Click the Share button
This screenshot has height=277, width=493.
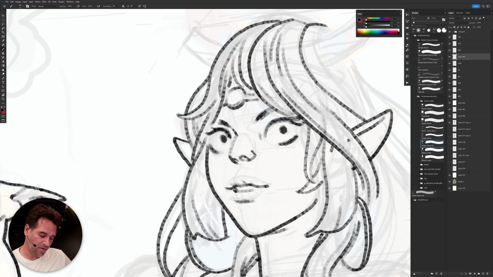click(476, 6)
